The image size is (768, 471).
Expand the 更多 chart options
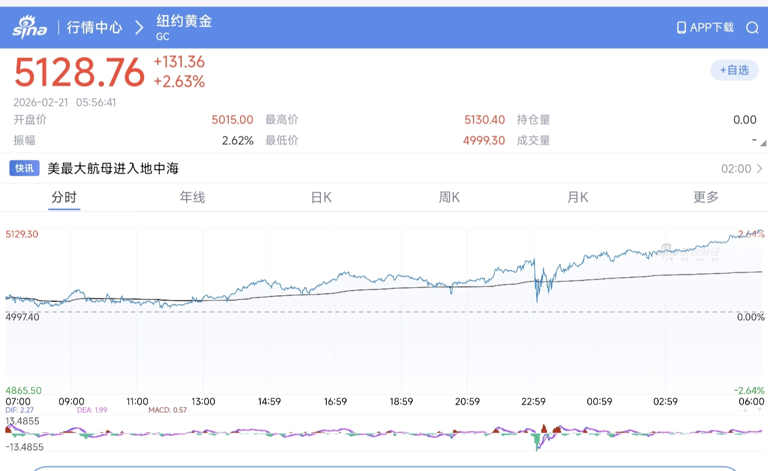706,198
